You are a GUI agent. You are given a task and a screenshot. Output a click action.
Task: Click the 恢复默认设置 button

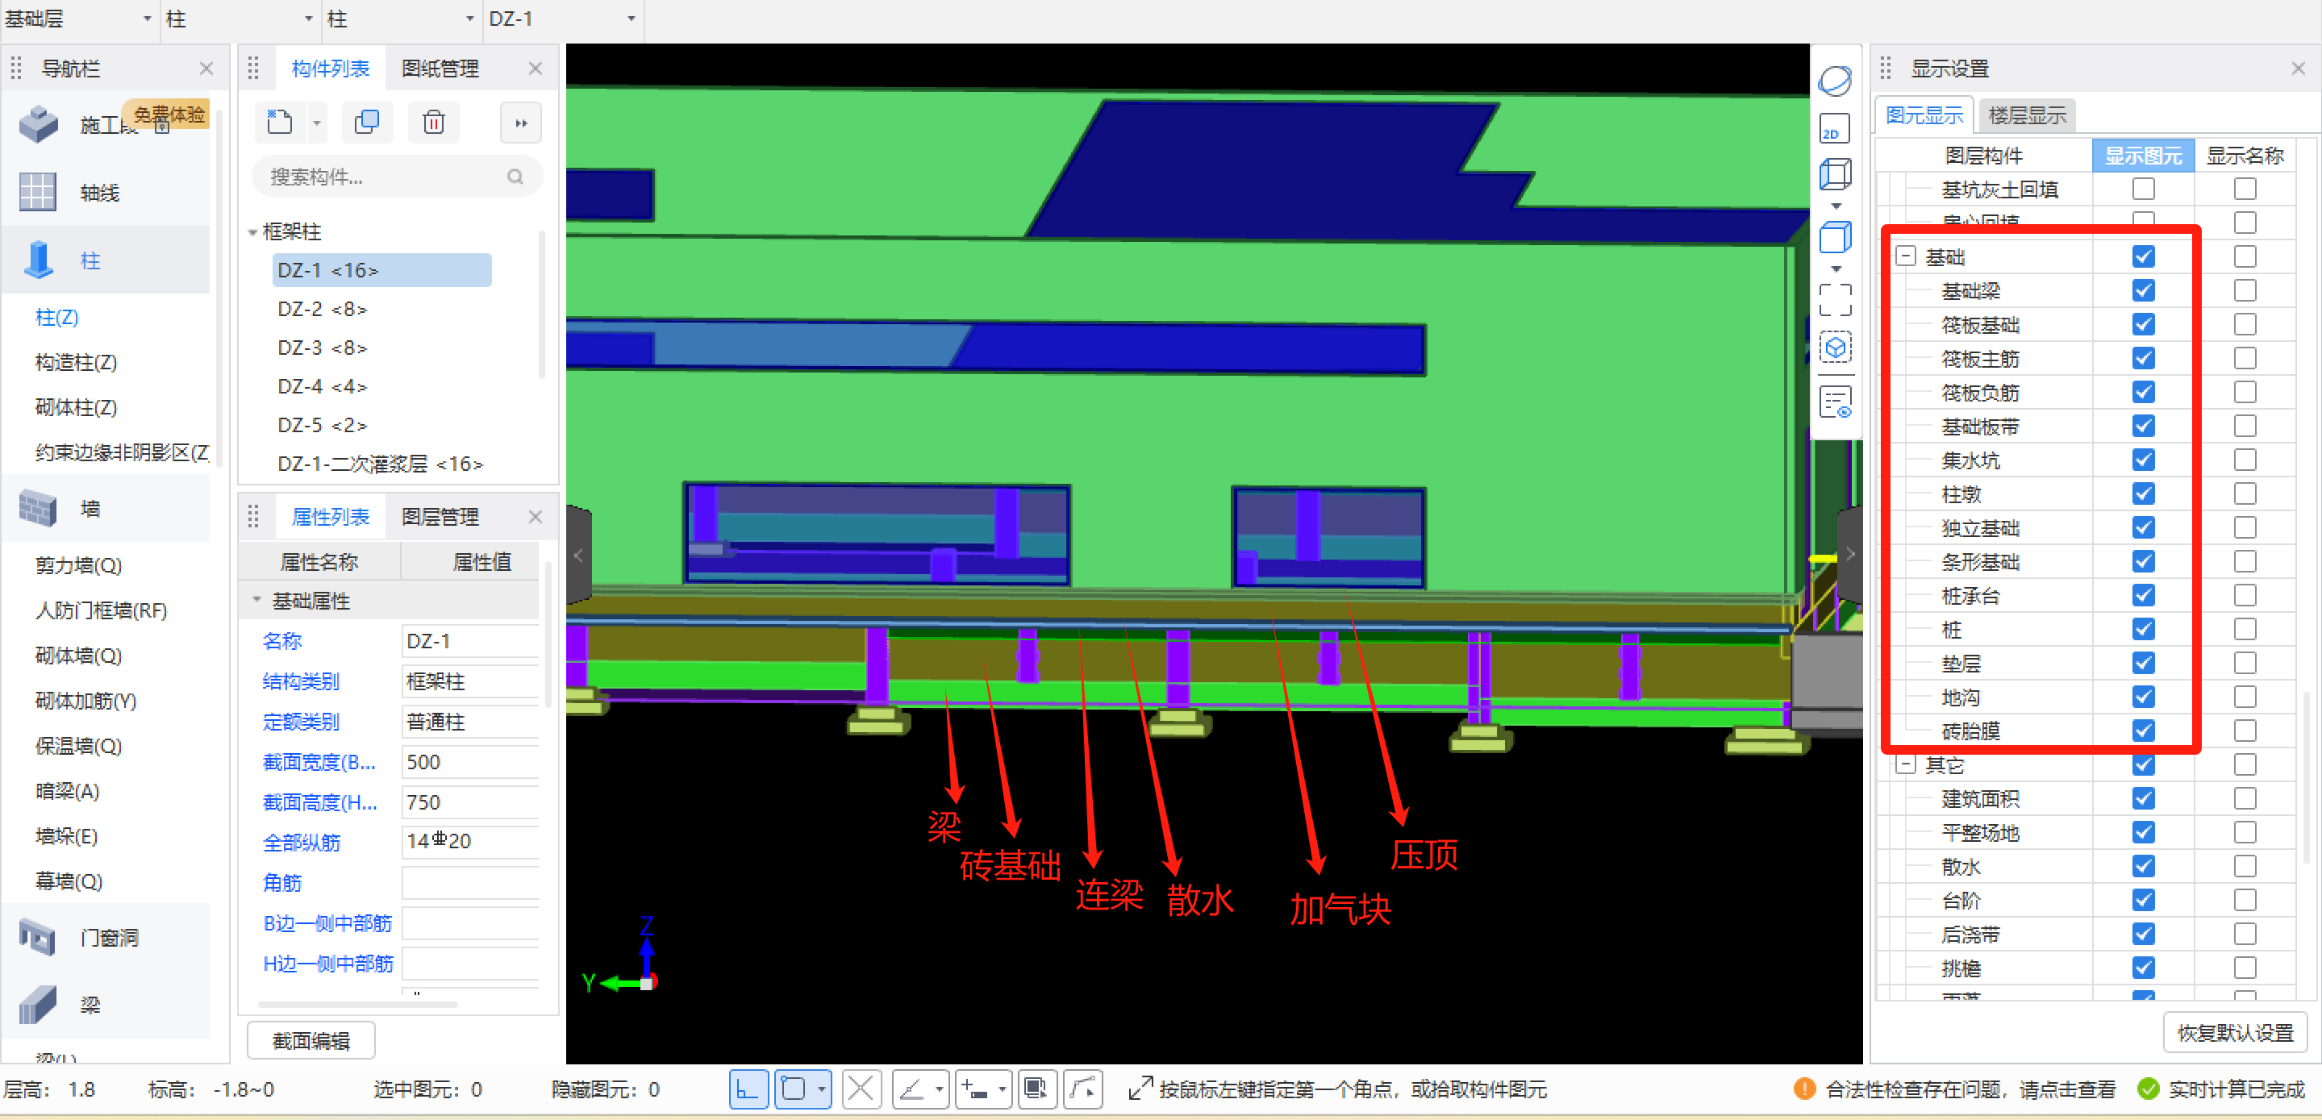click(2235, 1033)
